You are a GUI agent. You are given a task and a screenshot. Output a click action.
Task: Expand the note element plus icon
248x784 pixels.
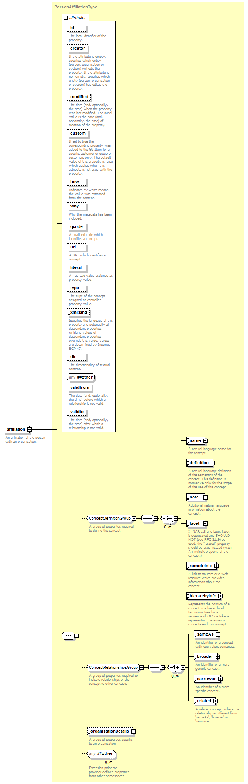coord(205,497)
